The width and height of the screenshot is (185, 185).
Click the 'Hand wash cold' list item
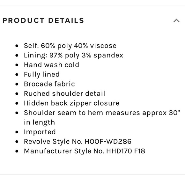click(51, 65)
